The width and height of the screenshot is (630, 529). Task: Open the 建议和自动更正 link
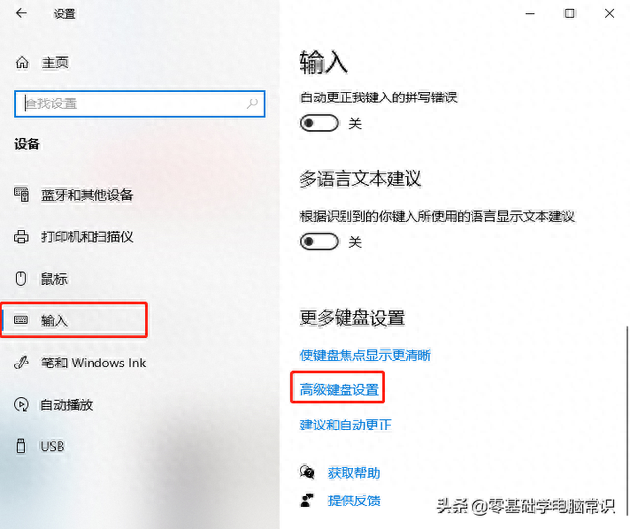coord(346,425)
